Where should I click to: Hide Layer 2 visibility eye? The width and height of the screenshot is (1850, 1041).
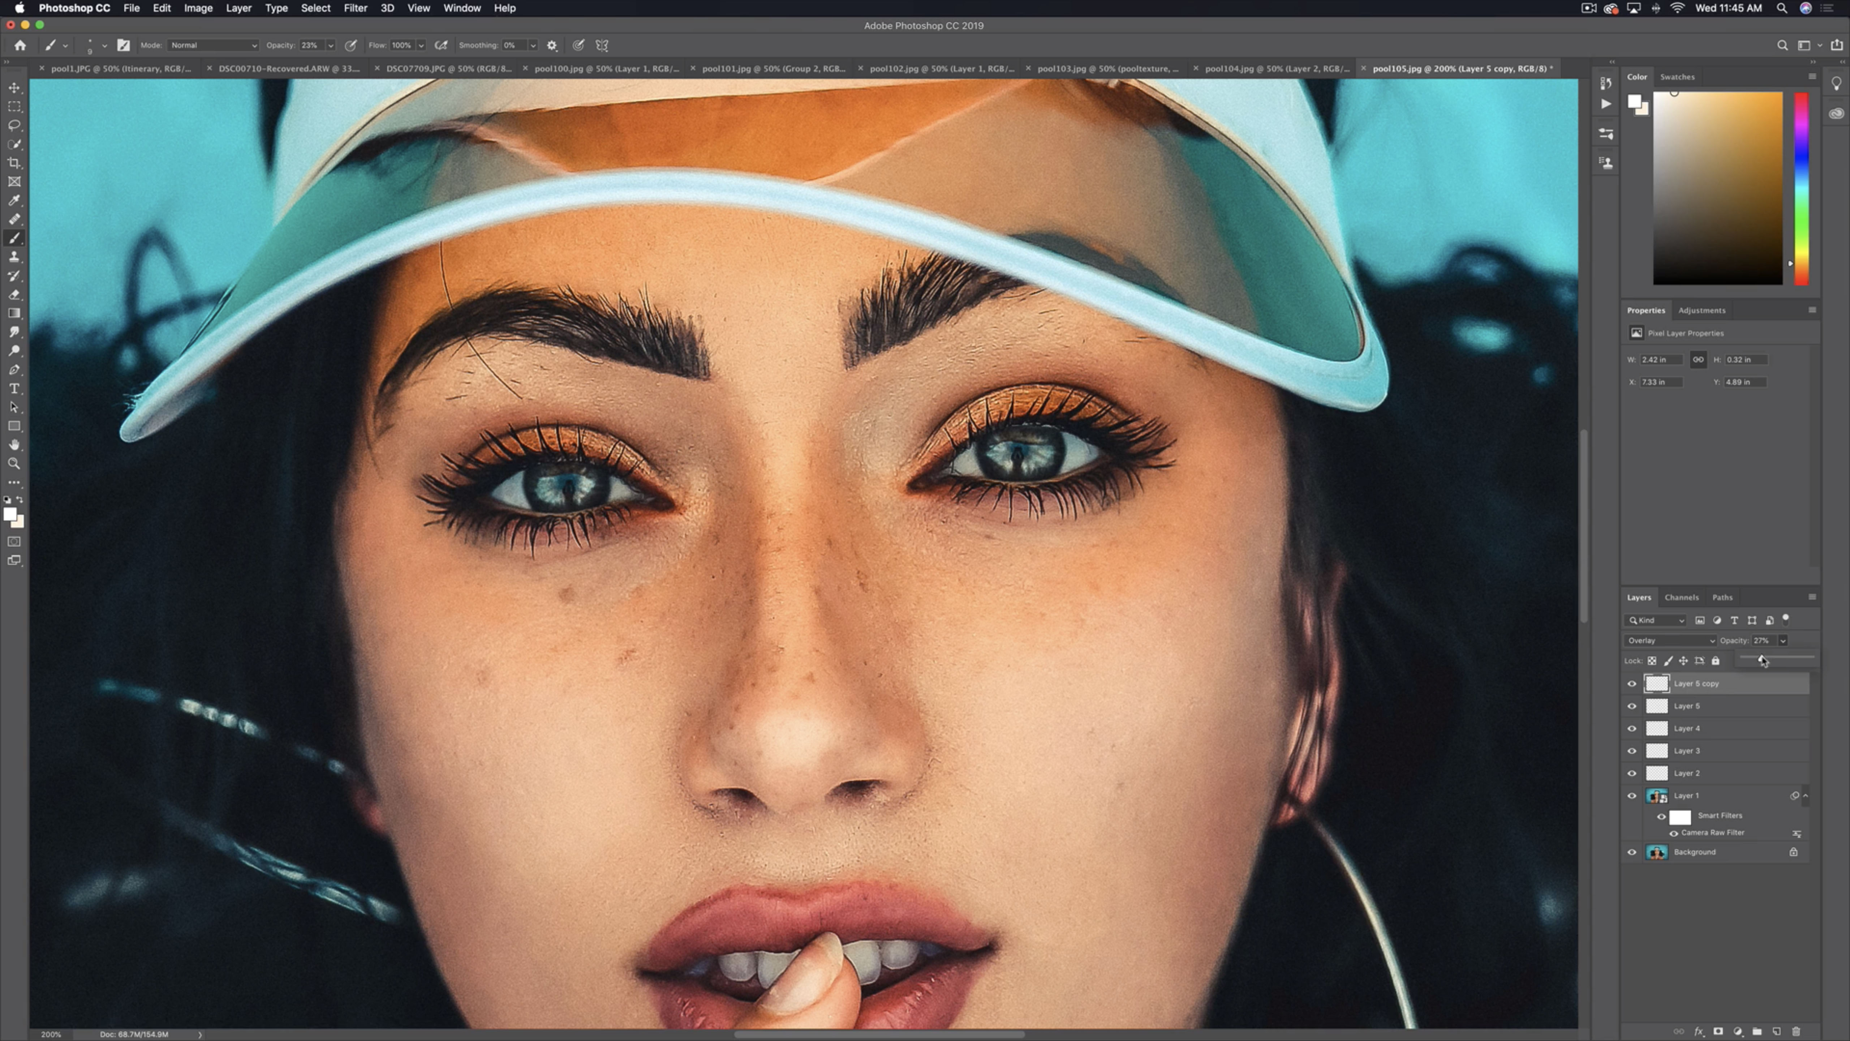[1632, 773]
